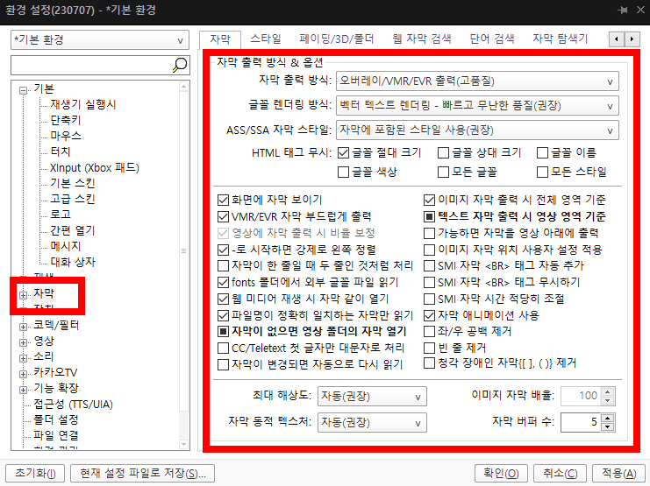Open the 자막 동적 텍스처 dropdown
The image size is (650, 486).
pyautogui.click(x=372, y=423)
